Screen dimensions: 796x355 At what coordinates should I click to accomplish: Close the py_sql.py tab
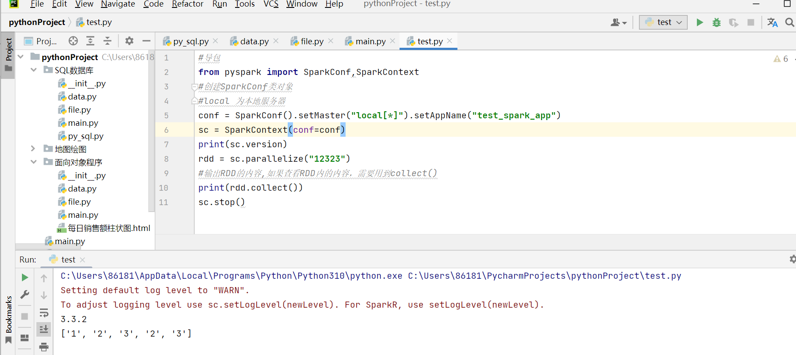point(215,41)
